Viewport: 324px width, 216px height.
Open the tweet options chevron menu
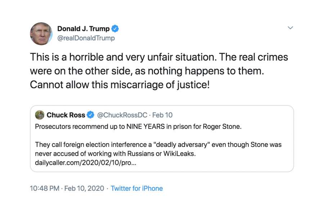(290, 28)
